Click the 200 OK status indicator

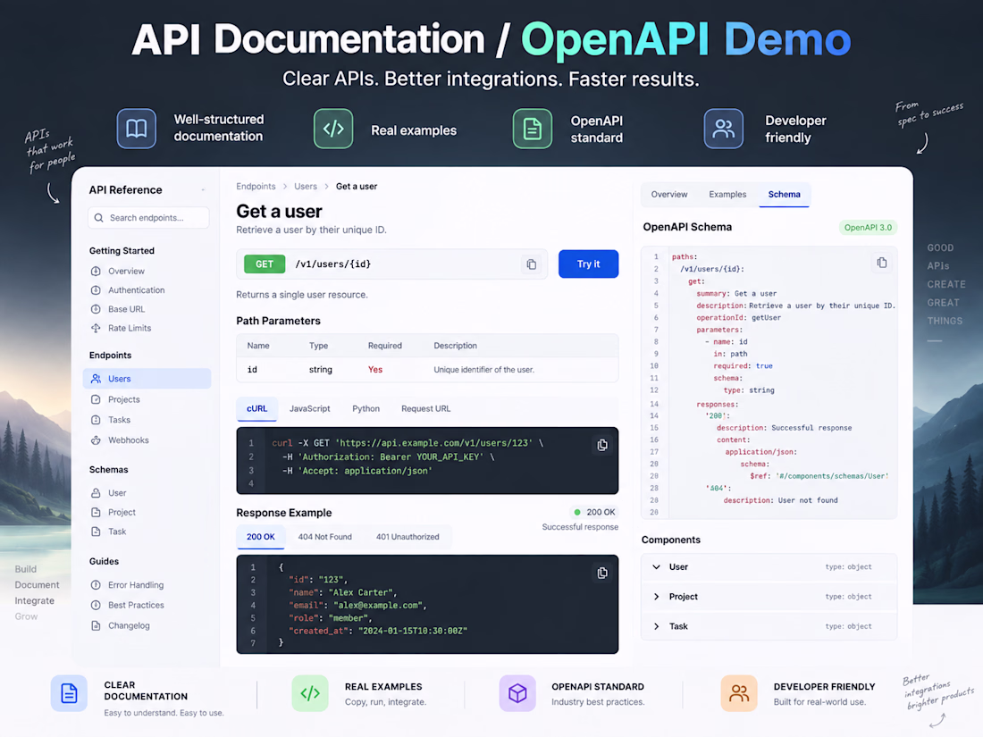594,512
